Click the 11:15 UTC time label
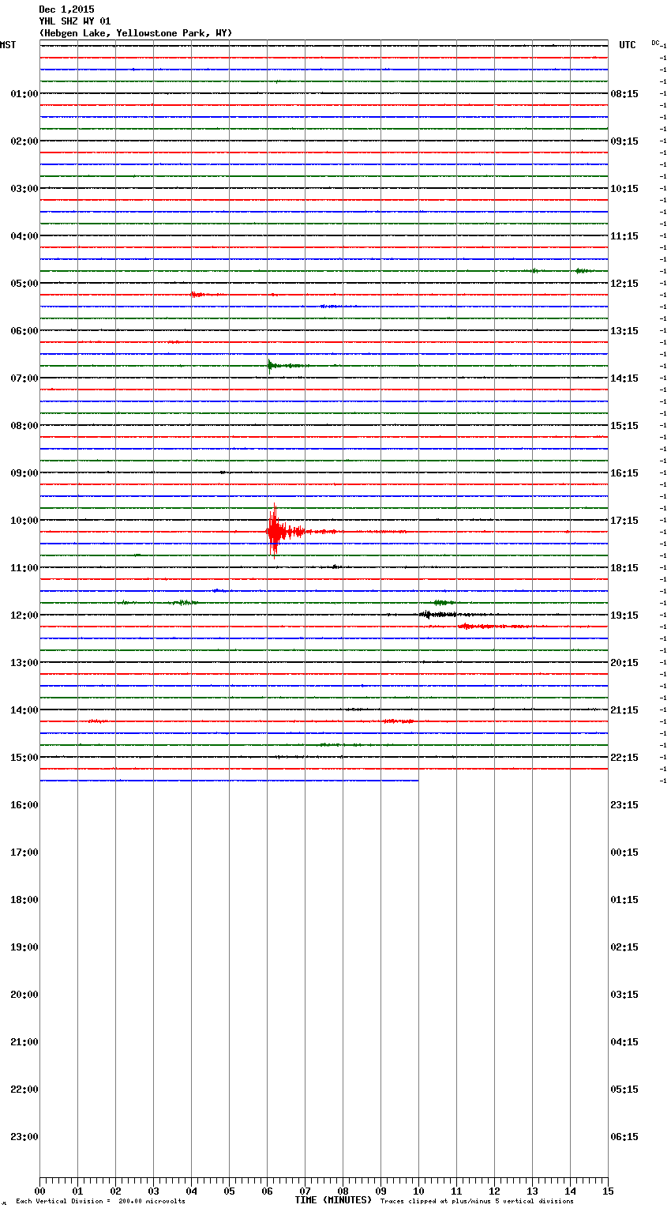 [624, 236]
